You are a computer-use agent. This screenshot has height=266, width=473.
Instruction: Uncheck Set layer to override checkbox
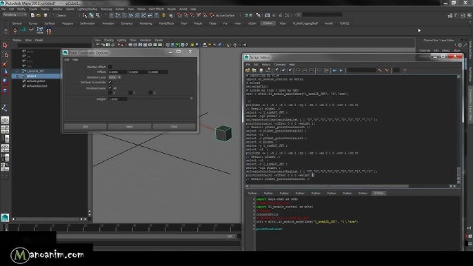point(110,82)
